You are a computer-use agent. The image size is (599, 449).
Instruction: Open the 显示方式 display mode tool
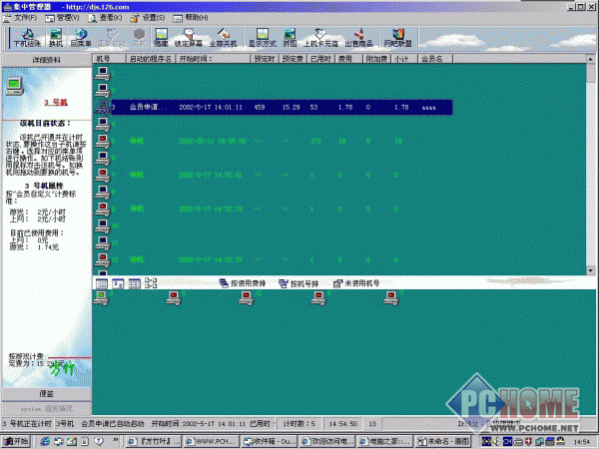click(x=262, y=38)
